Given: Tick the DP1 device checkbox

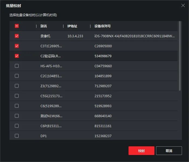Looking at the screenshot, I should pyautogui.click(x=17, y=136).
